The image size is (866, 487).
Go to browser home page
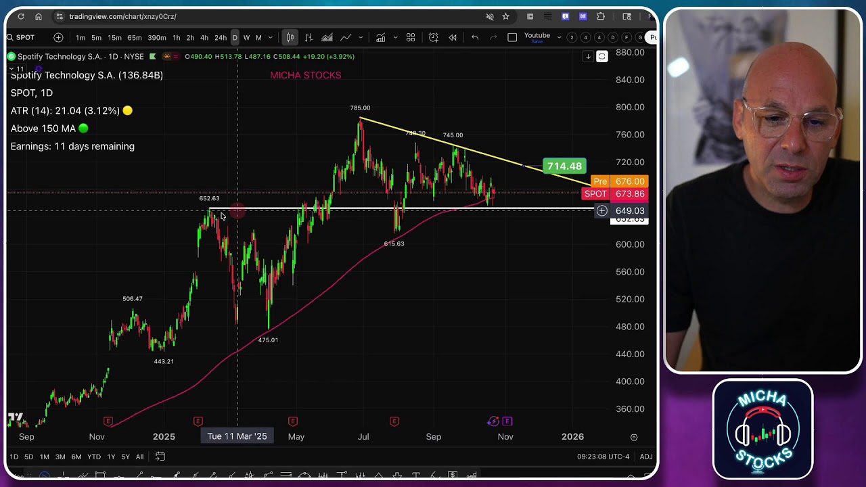pos(39,16)
